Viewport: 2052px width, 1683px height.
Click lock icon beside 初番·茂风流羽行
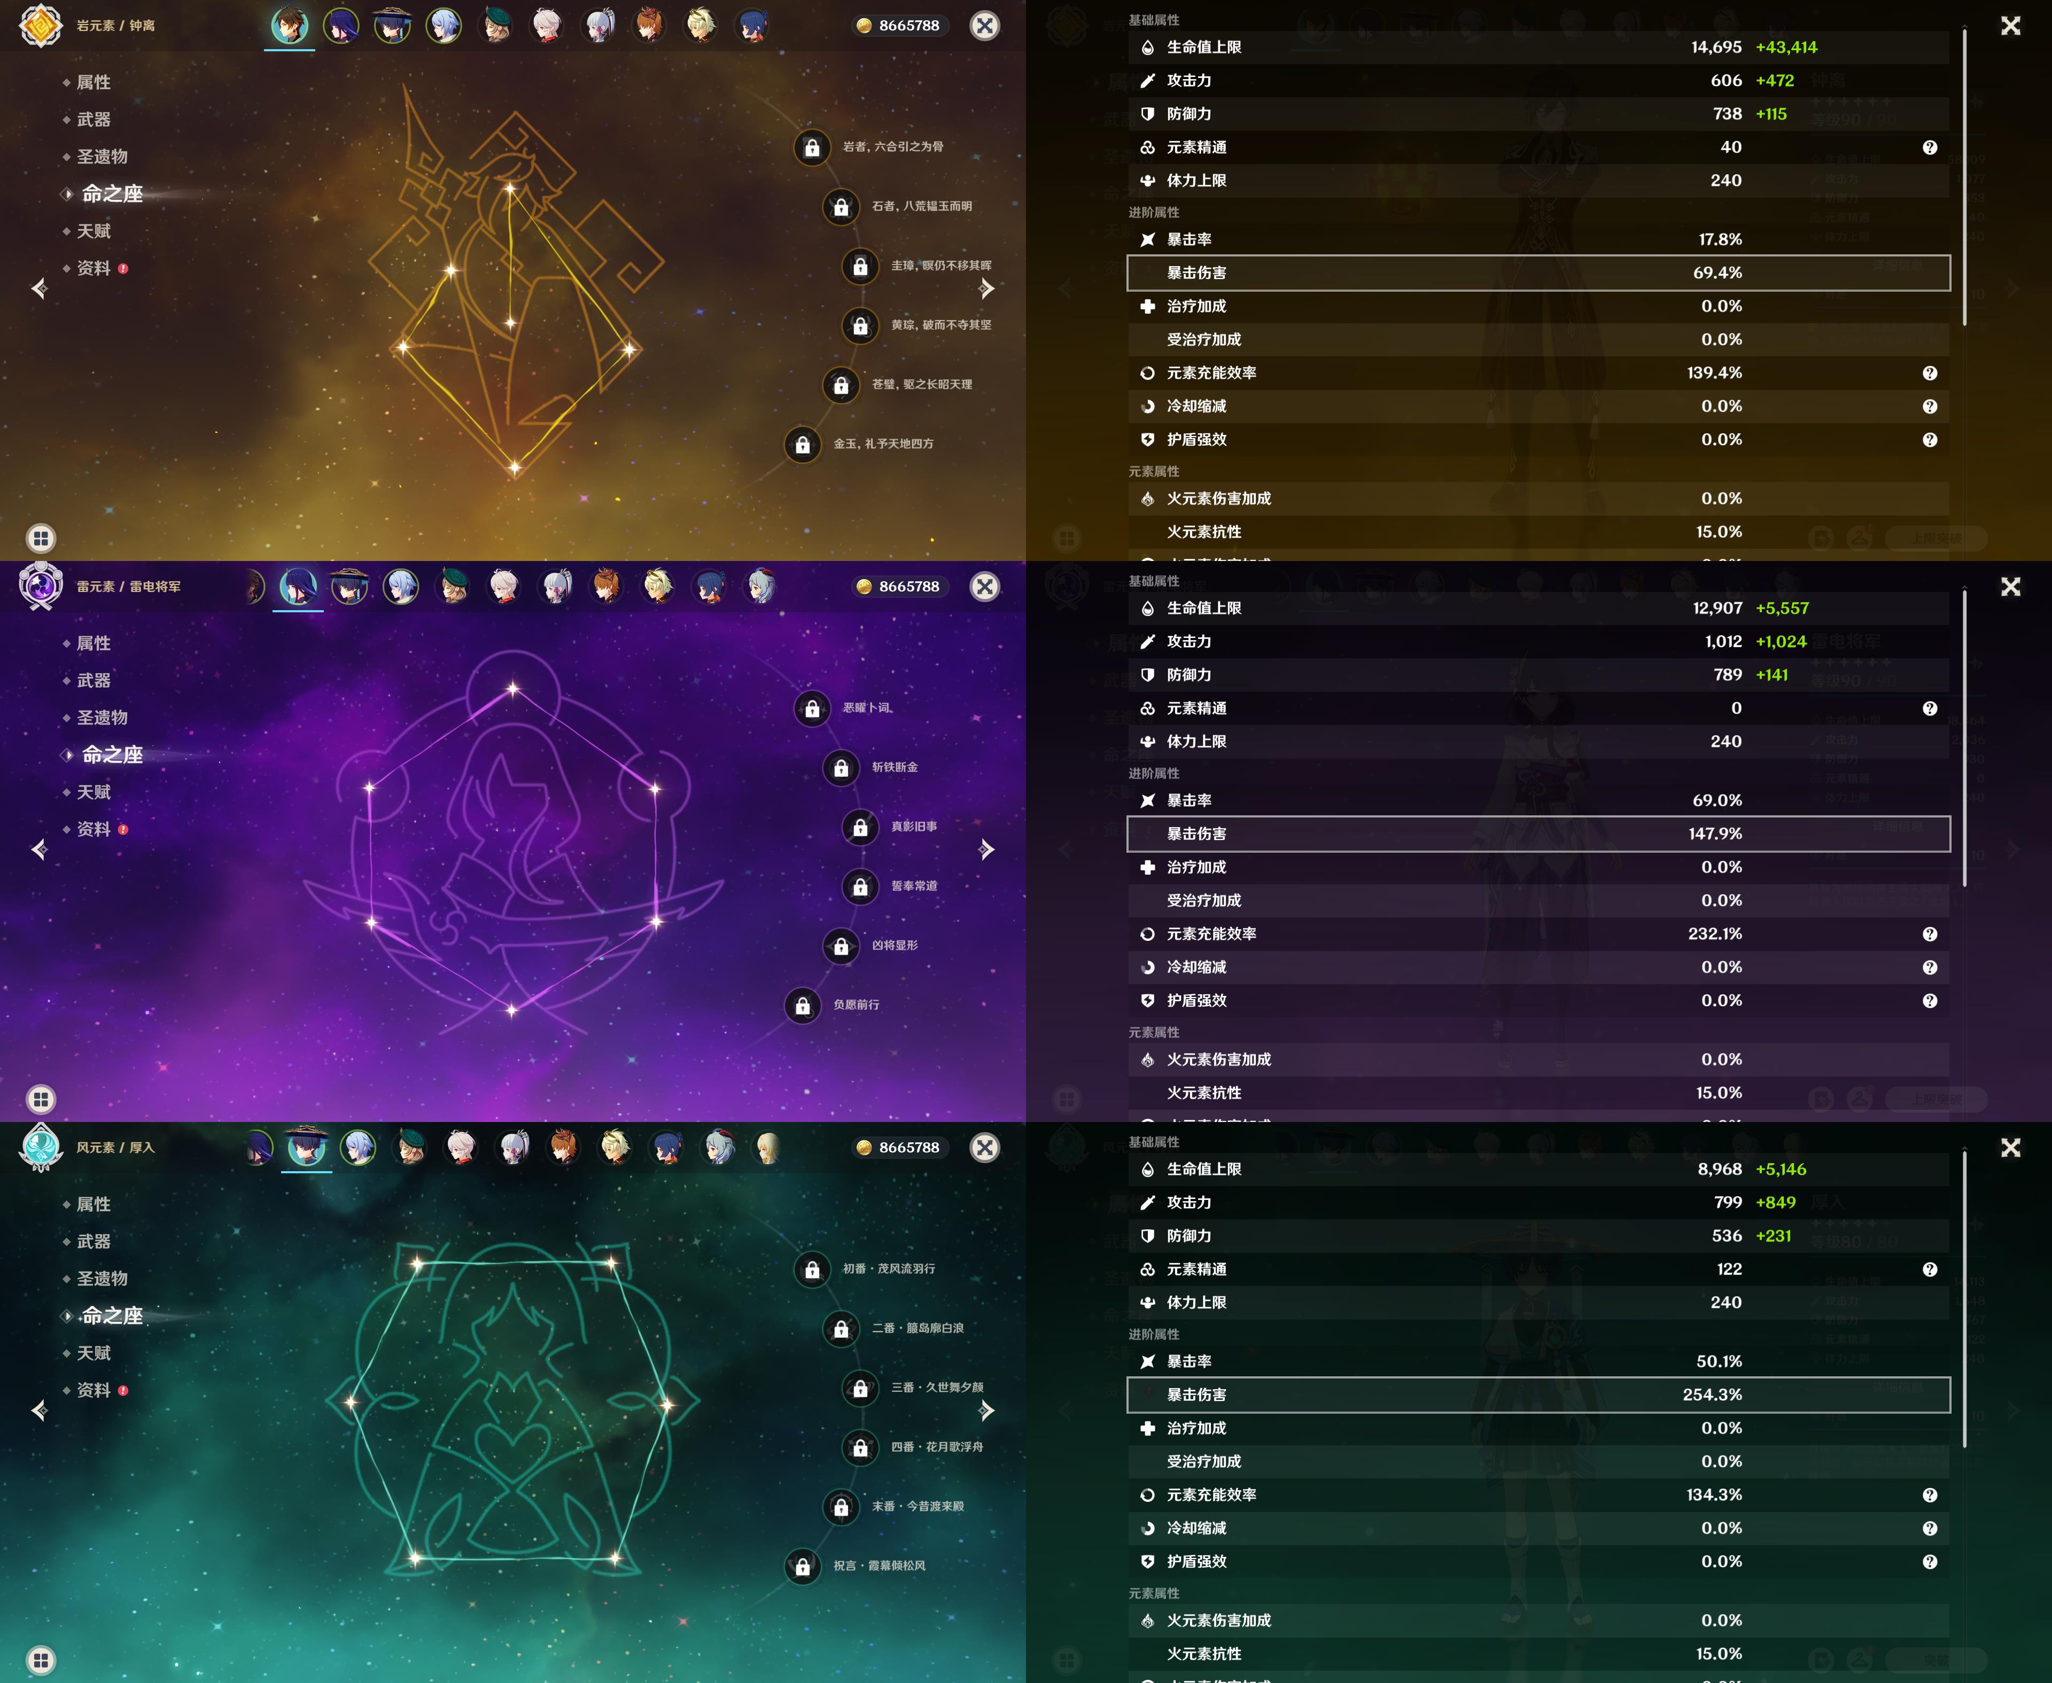(x=812, y=1269)
